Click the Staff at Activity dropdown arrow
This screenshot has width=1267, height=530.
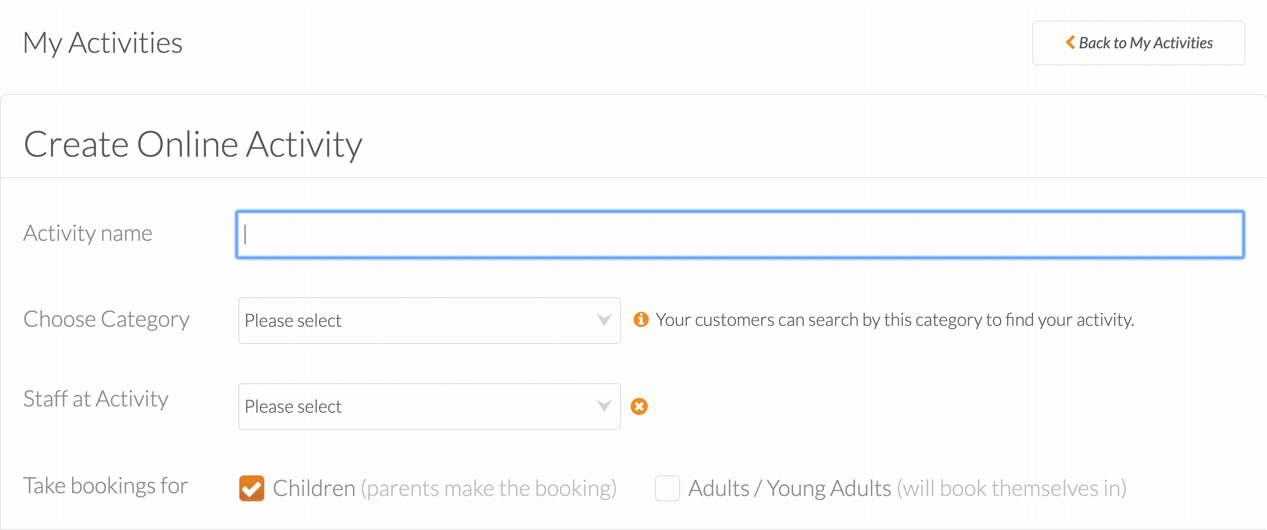point(604,406)
